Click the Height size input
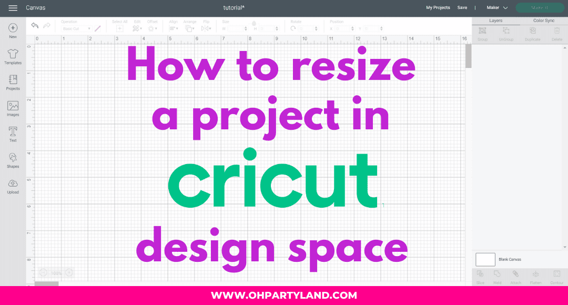Screen dimensions: 568x305 tap(267, 28)
